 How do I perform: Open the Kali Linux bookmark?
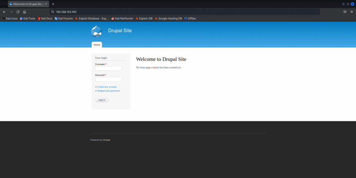[10, 18]
